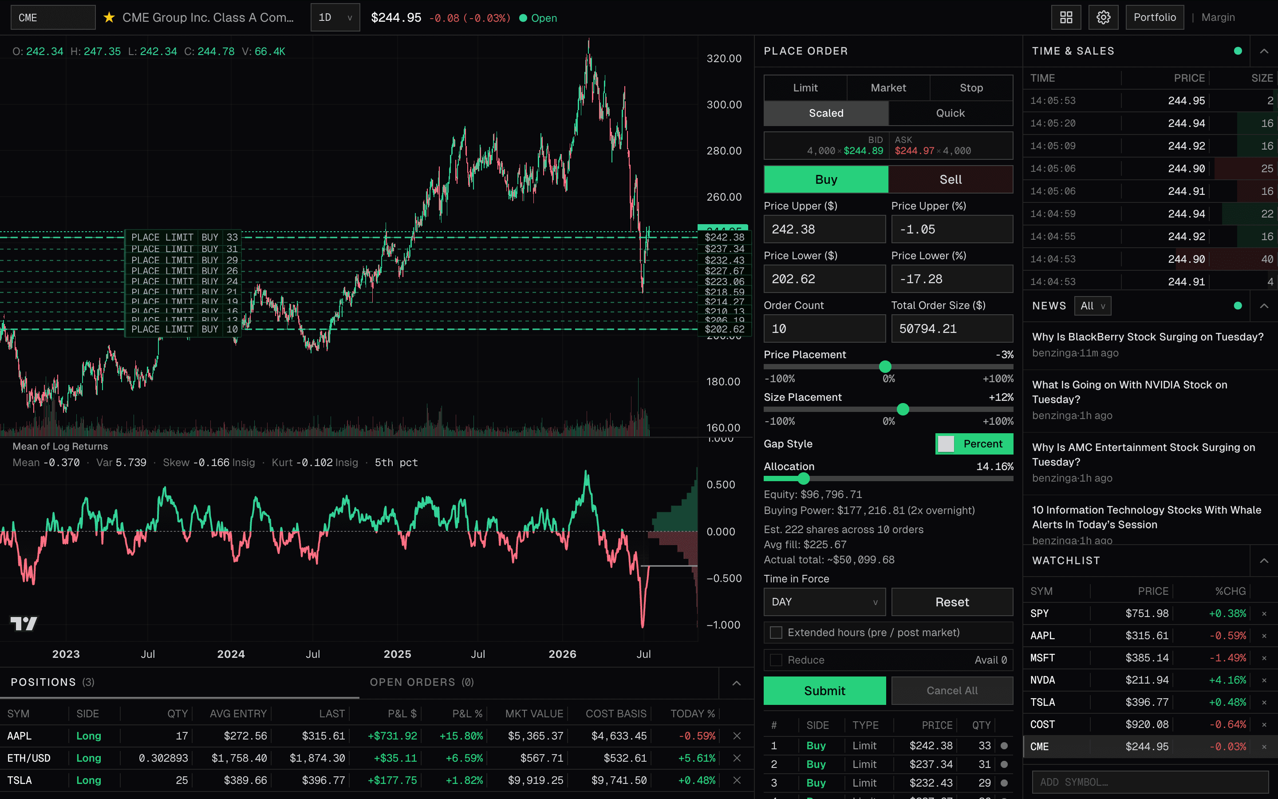Enable Extended hours checkbox

[x=776, y=633]
